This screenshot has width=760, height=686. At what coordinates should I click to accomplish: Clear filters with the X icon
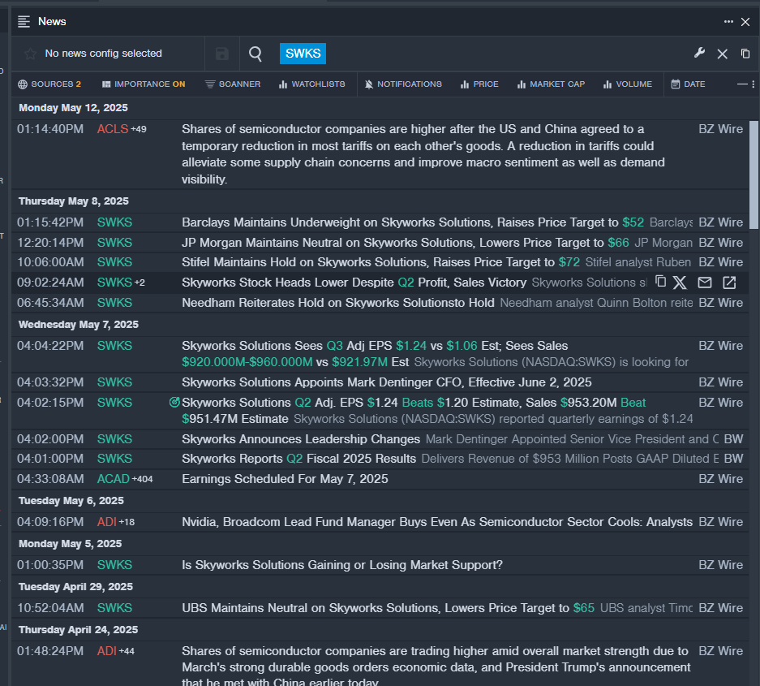722,54
